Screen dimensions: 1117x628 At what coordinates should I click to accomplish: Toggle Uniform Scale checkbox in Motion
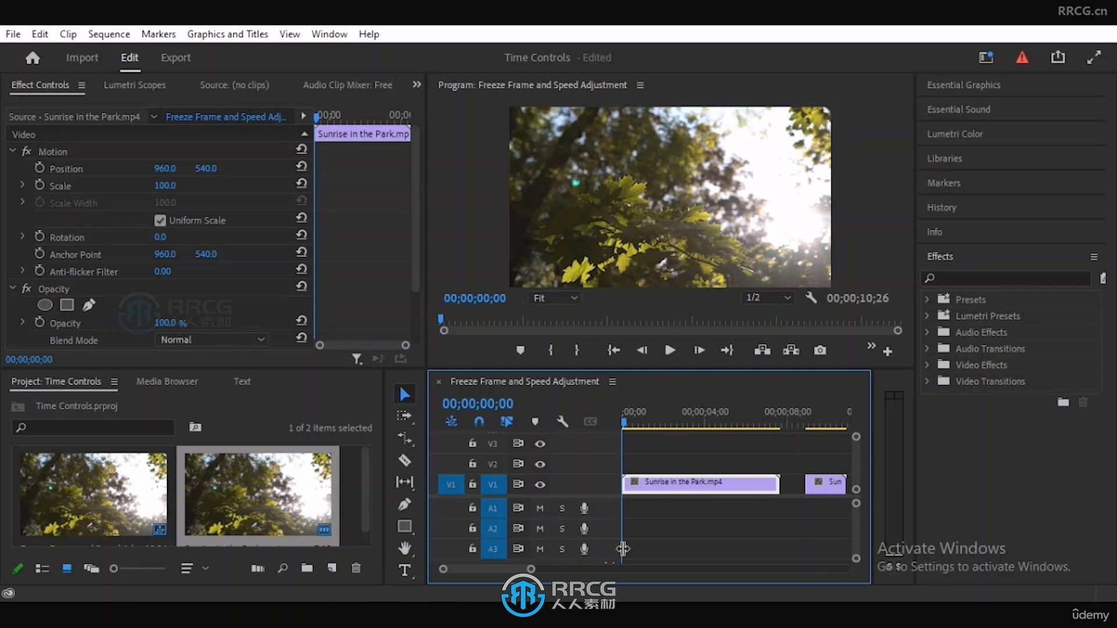click(159, 220)
